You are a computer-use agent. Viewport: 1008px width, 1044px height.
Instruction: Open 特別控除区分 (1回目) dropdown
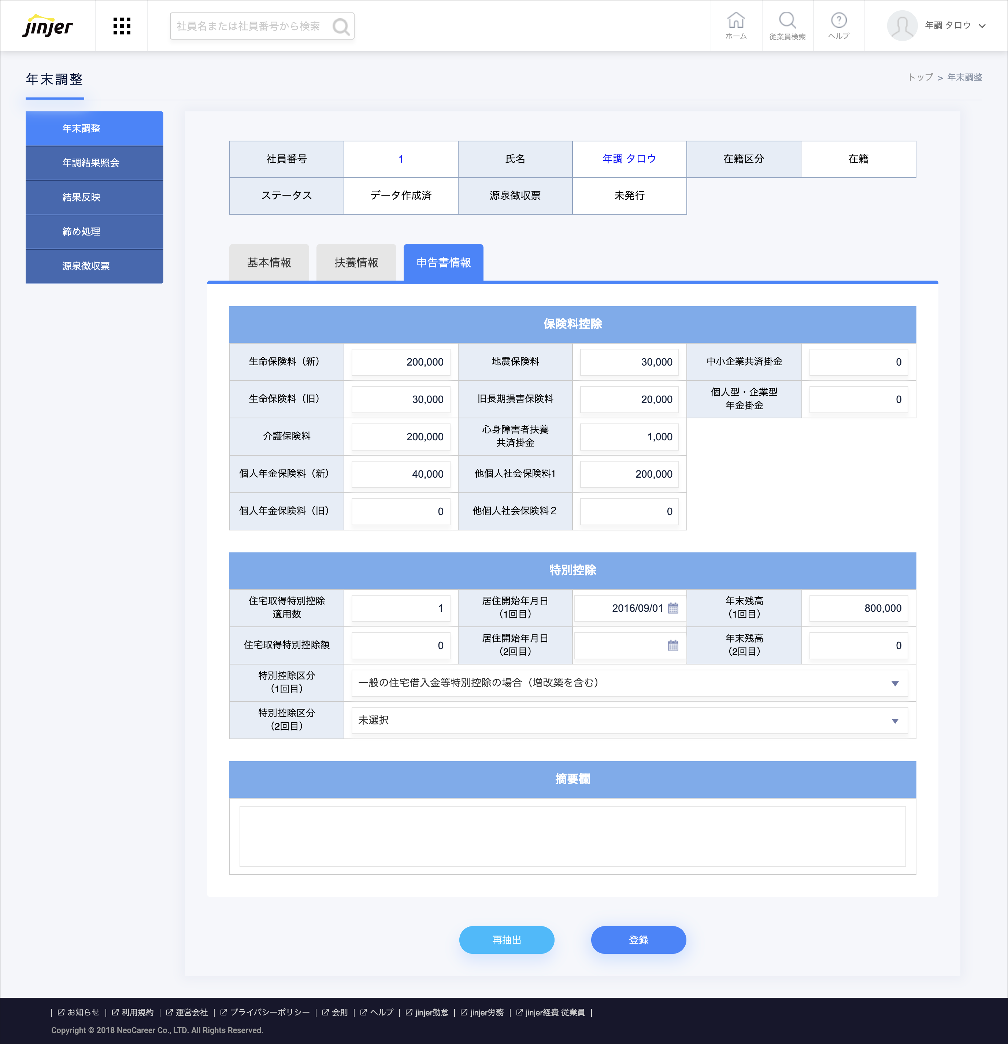coord(629,683)
